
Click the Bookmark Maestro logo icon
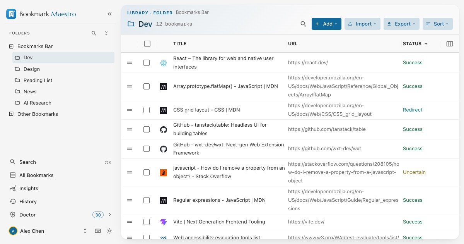pyautogui.click(x=11, y=14)
